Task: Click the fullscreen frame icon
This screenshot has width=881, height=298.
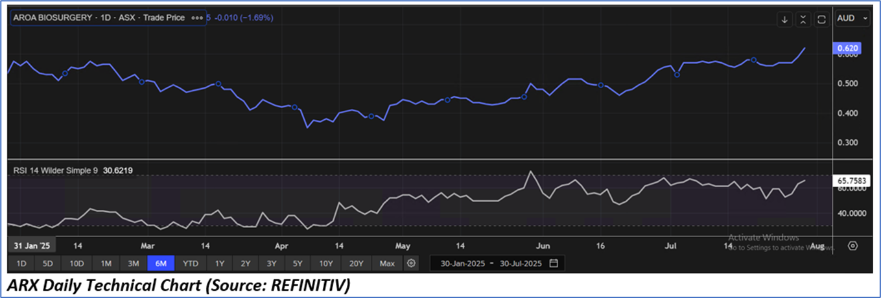Action: [822, 19]
